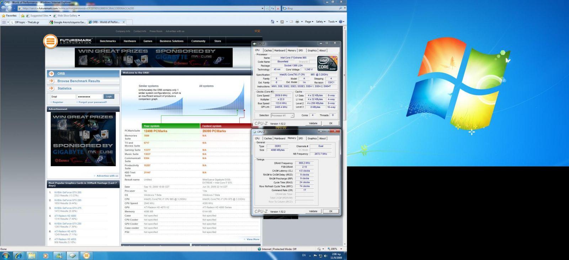
Task: Click NVIDIA GeForce GTX 260 link
Action: [68, 193]
